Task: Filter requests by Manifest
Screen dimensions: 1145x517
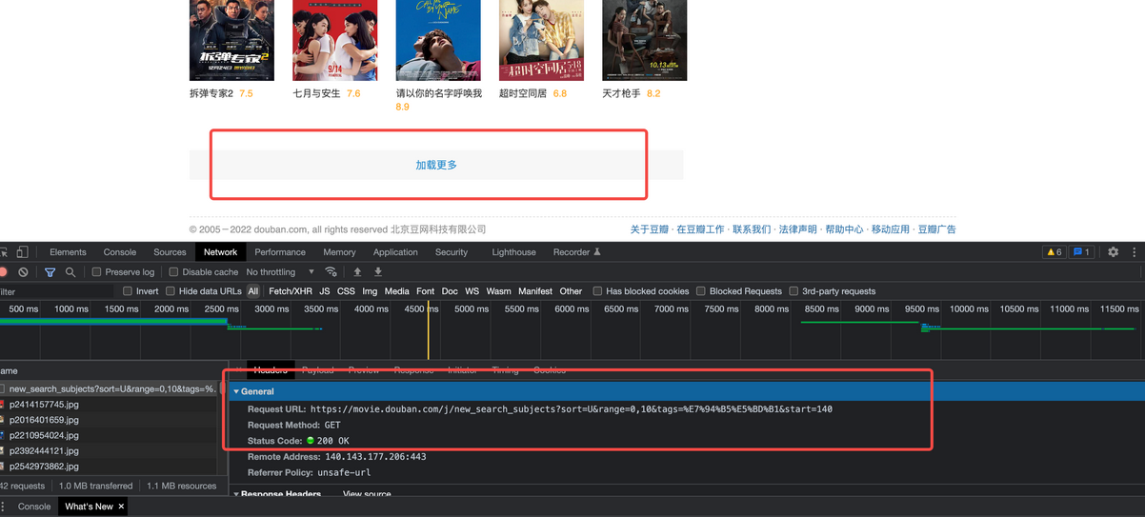Action: pyautogui.click(x=535, y=291)
